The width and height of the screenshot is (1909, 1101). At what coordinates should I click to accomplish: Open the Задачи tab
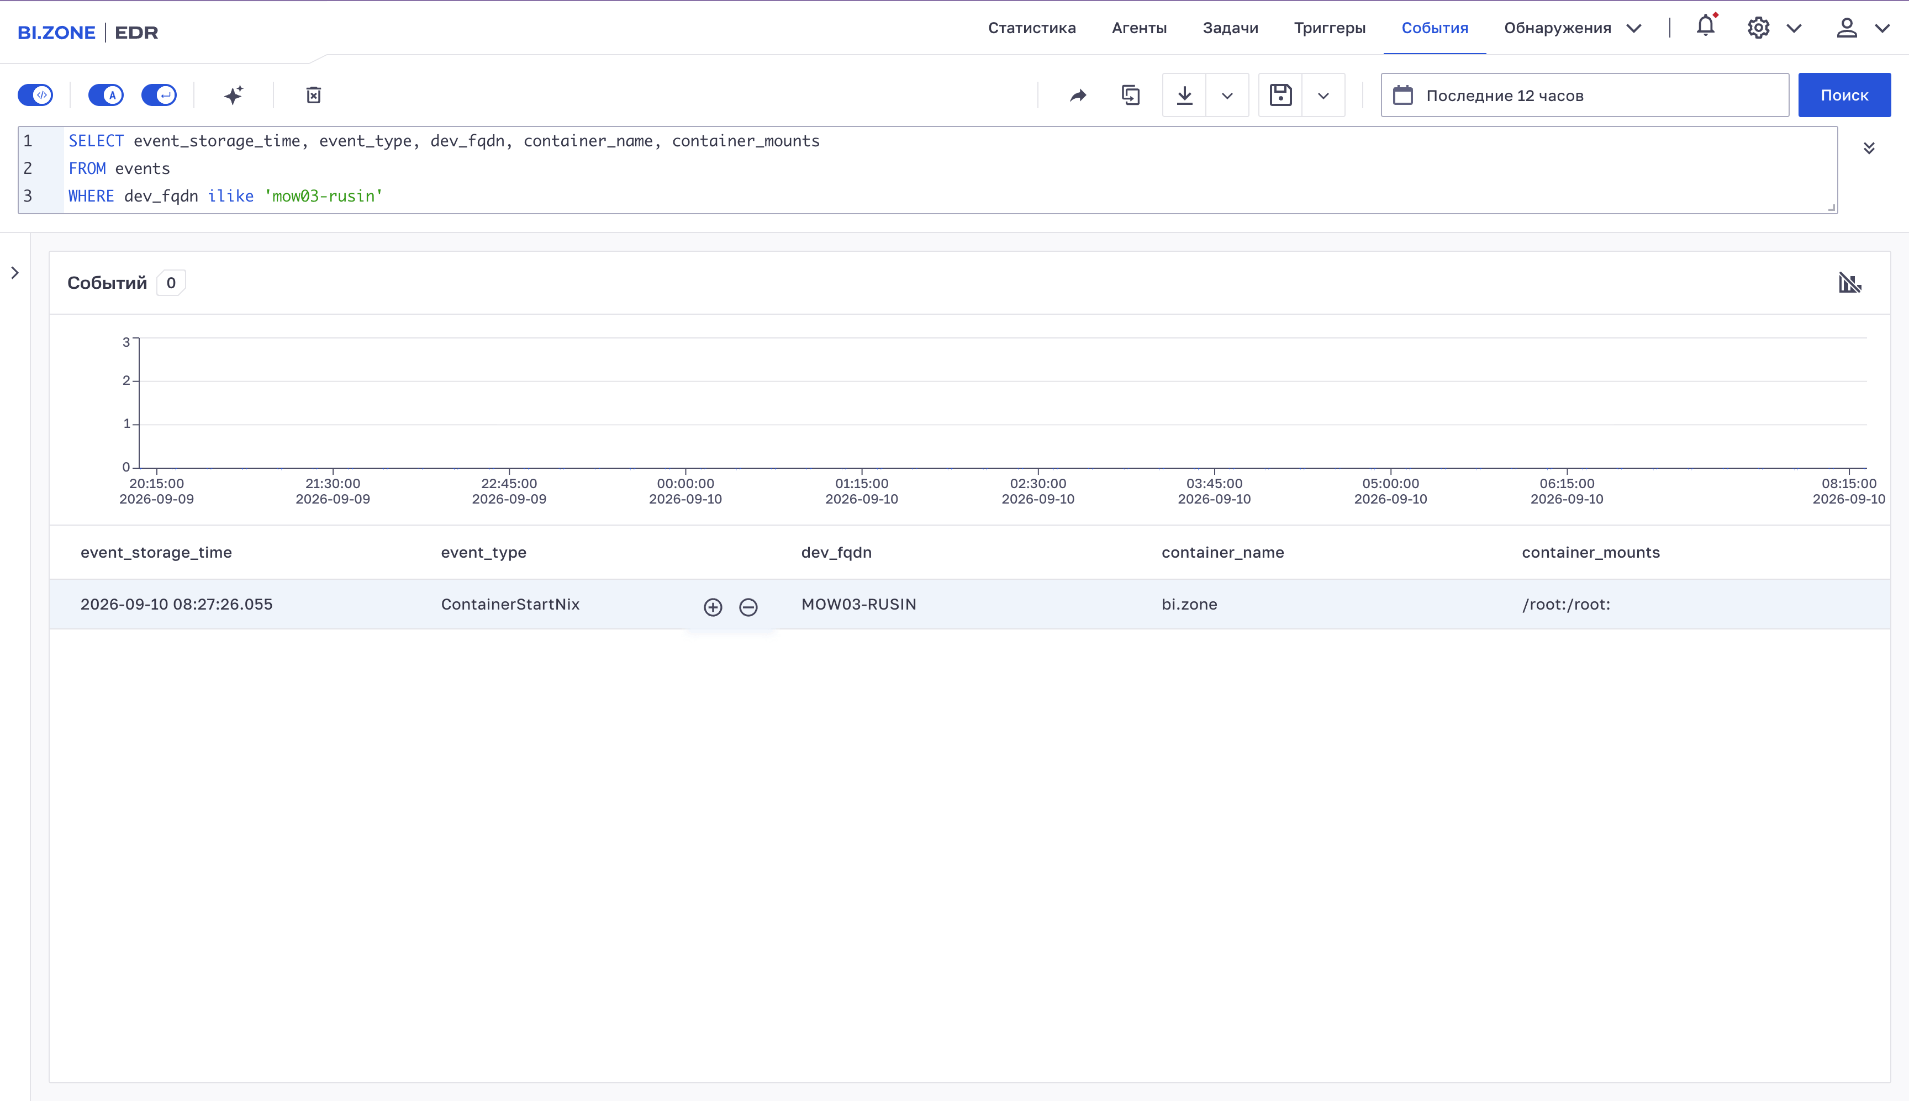coord(1231,28)
